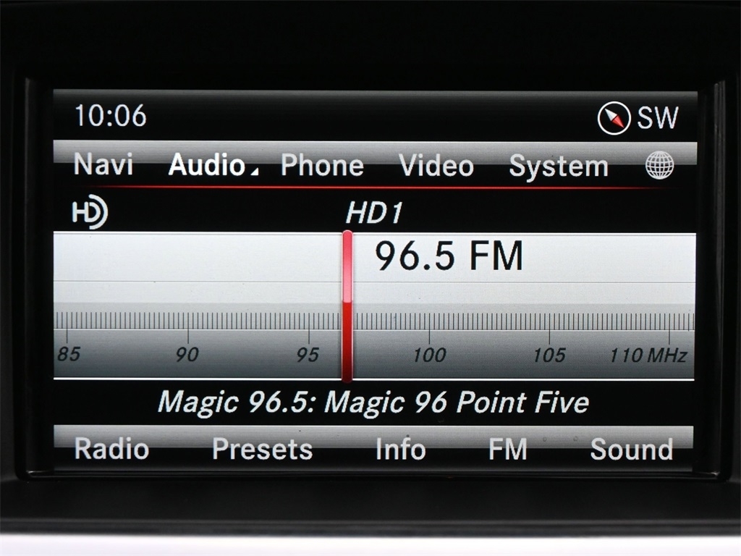
Task: Tap the 110 MHz scale label
Action: 648,355
